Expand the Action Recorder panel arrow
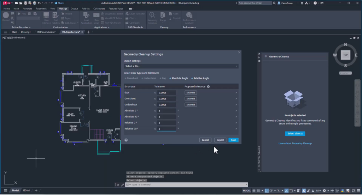Viewport: 362px width, 195px height. point(30,27)
